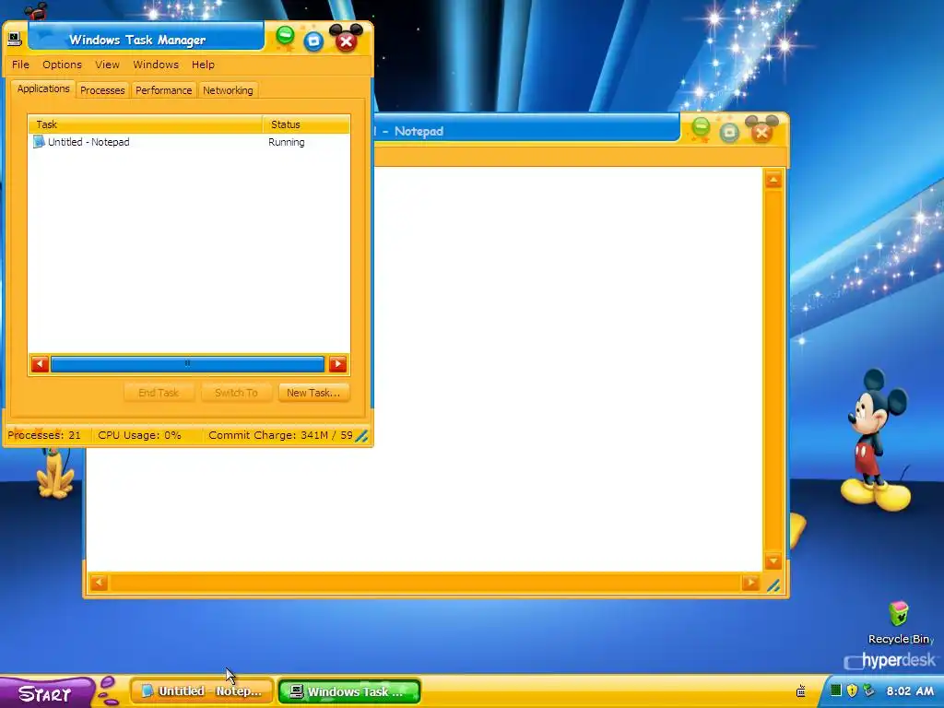
Task: Click Notepad vertical scrollbar down arrow
Action: [773, 561]
